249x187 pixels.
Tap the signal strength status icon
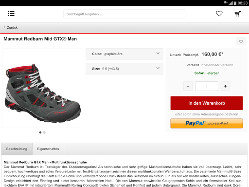(x=231, y=3)
